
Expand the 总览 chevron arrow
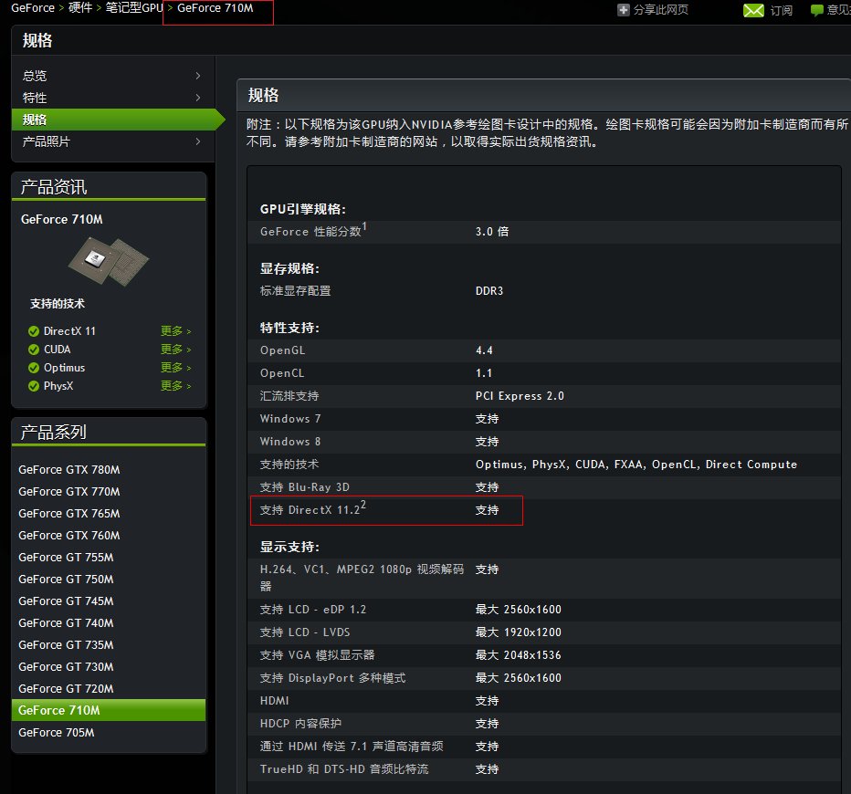click(x=197, y=76)
